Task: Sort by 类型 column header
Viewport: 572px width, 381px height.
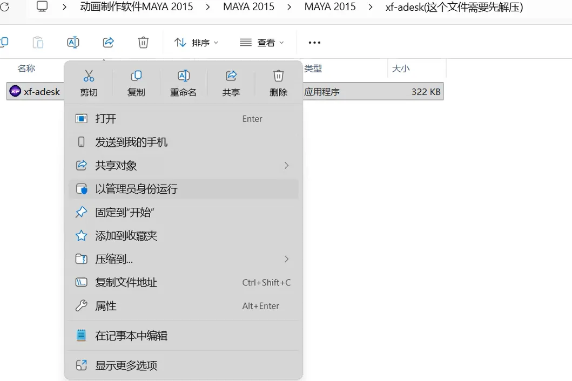Action: pos(313,68)
